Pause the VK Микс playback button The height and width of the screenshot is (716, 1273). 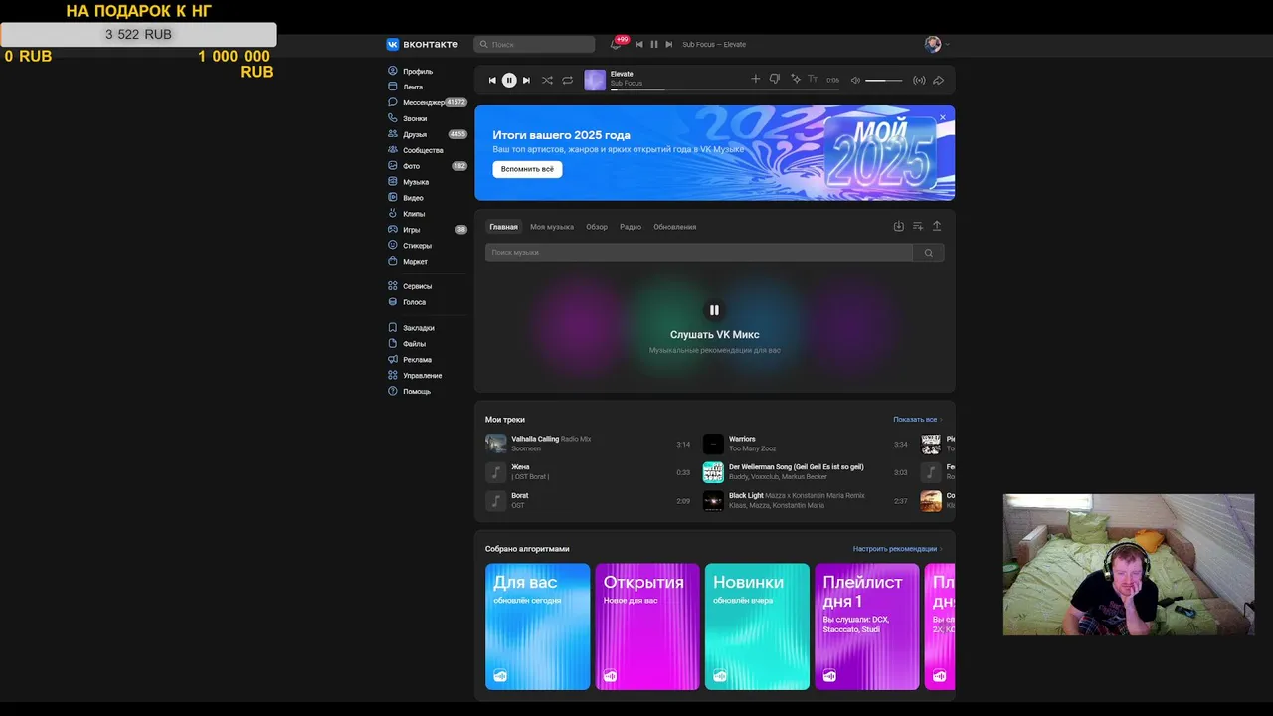[714, 310]
